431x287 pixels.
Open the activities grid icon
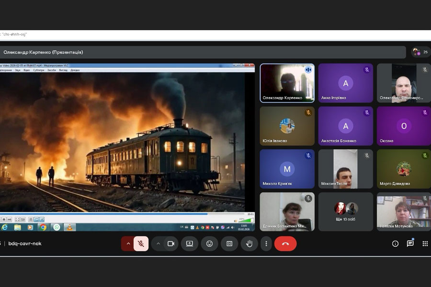point(425,243)
